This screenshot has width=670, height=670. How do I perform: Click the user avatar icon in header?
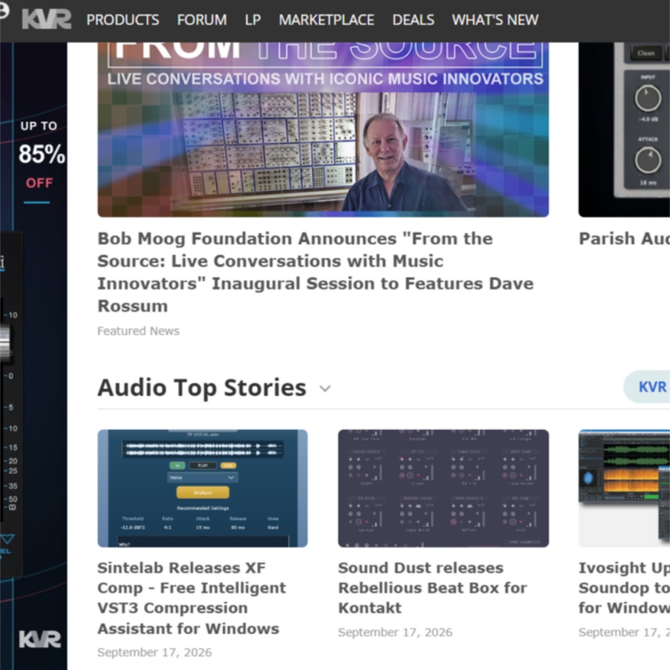click(3, 10)
